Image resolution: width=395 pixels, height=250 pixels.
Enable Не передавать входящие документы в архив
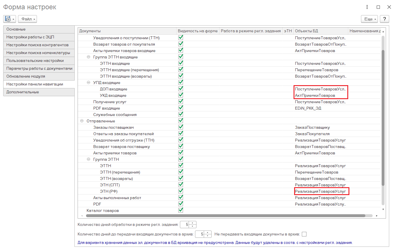(304, 234)
